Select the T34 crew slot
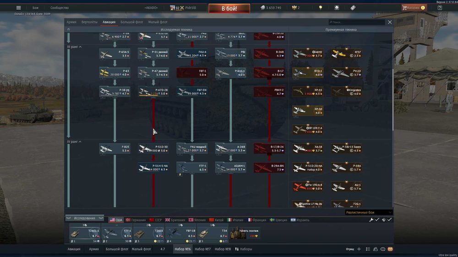This screenshot has height=257, width=458. (213, 233)
